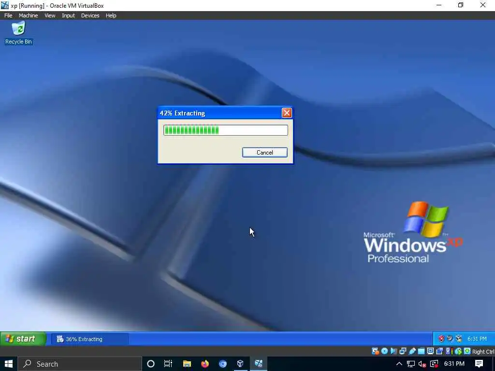Click the display status icon
The width and height of the screenshot is (495, 371).
pos(430,351)
